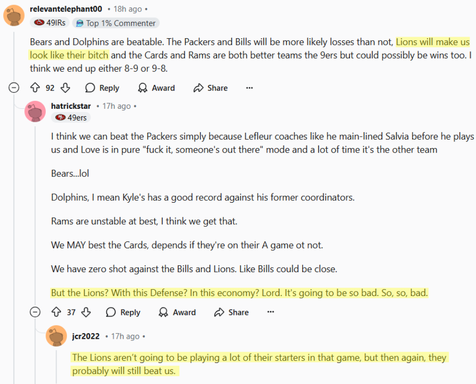This screenshot has width=476, height=384.
Task: Collapse relevantelephant00's comment thread
Action: point(14,88)
